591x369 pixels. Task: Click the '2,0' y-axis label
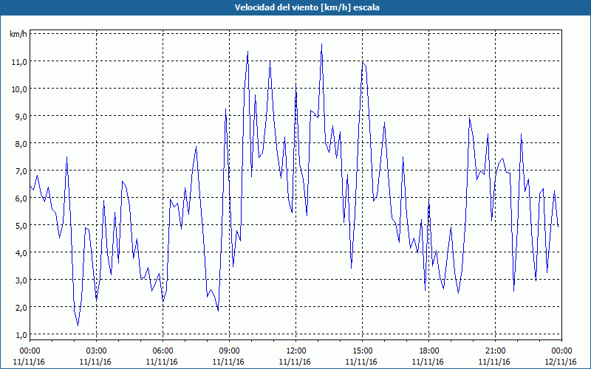21,308
